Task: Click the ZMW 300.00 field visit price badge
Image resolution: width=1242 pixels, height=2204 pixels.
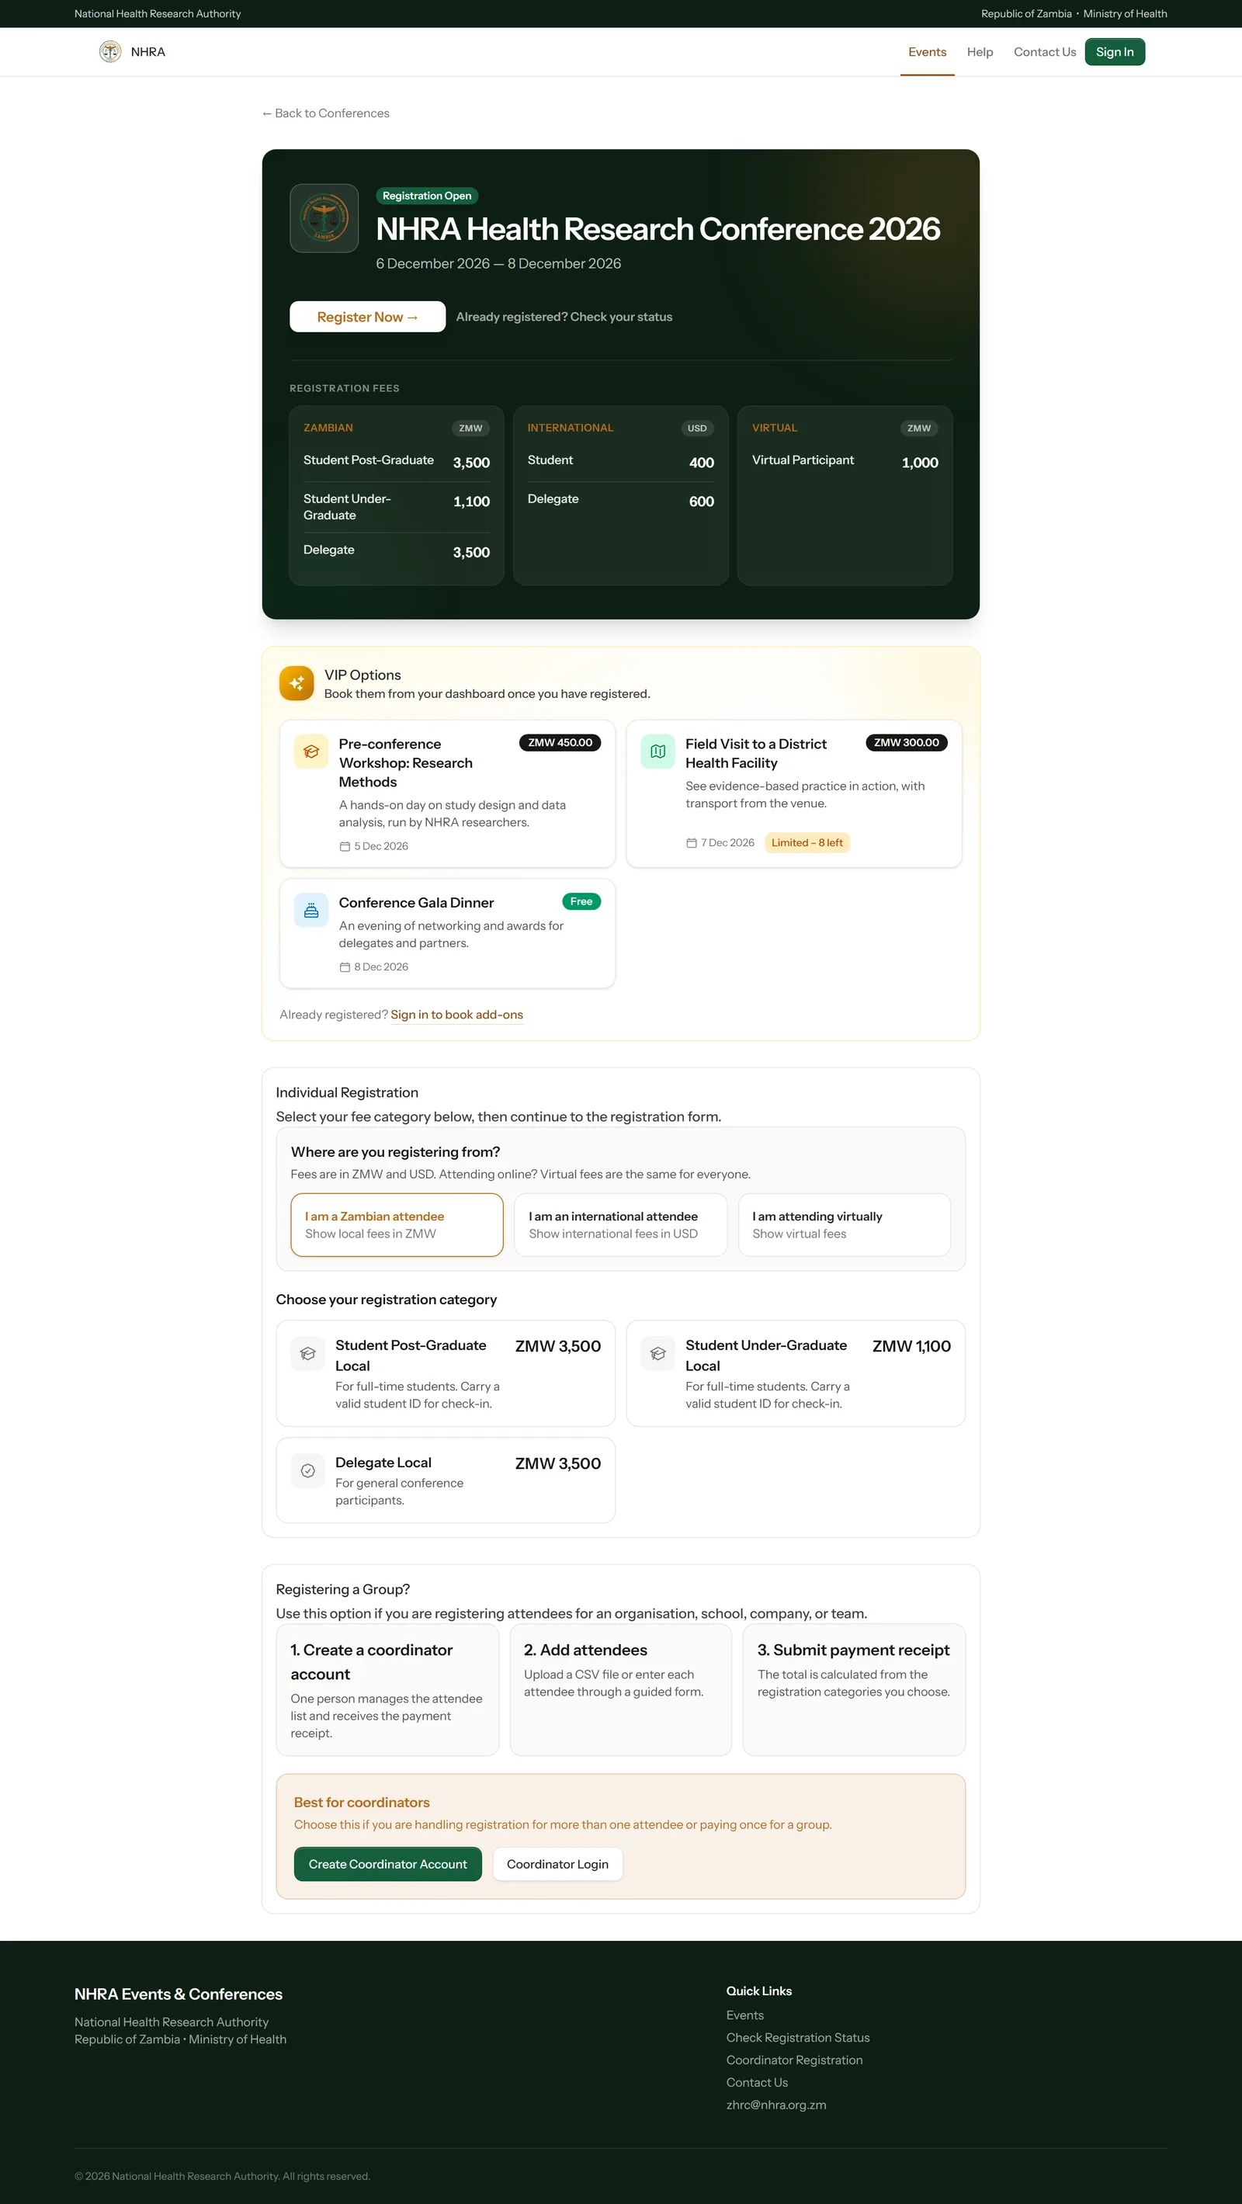Action: (x=907, y=743)
